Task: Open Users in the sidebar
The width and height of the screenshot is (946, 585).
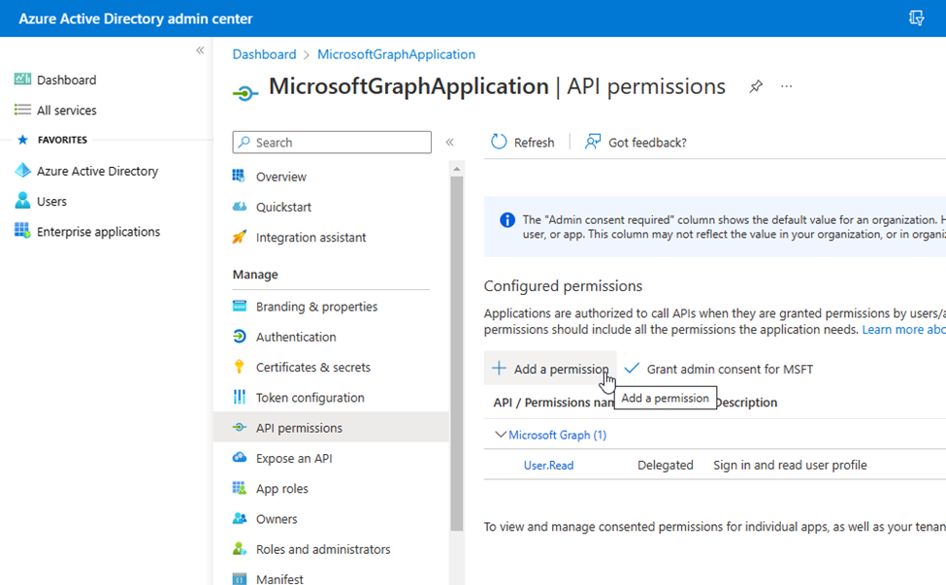Action: 51,202
